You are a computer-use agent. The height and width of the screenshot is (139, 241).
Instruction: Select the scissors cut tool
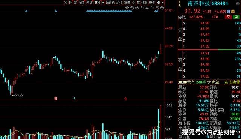click(x=147, y=7)
